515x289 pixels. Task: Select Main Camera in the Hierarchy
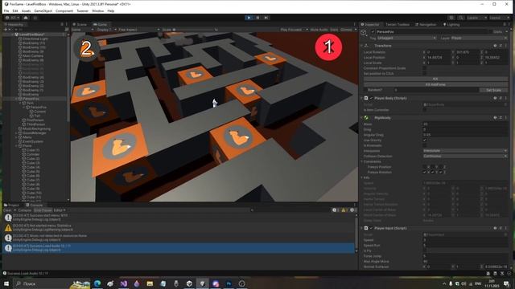(33, 56)
